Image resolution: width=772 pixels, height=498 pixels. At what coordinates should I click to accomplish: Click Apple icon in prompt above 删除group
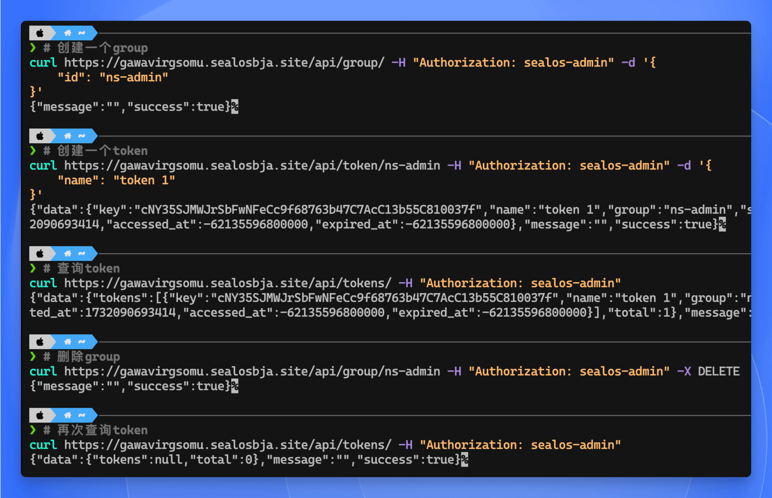click(x=40, y=342)
